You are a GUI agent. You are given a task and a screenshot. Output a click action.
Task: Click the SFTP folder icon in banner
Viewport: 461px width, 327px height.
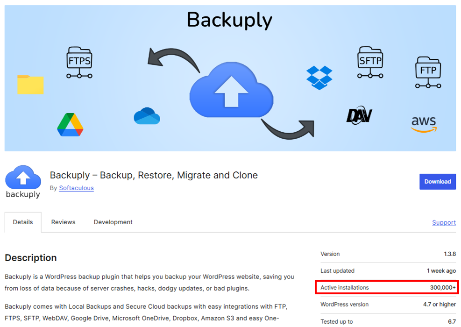point(370,60)
